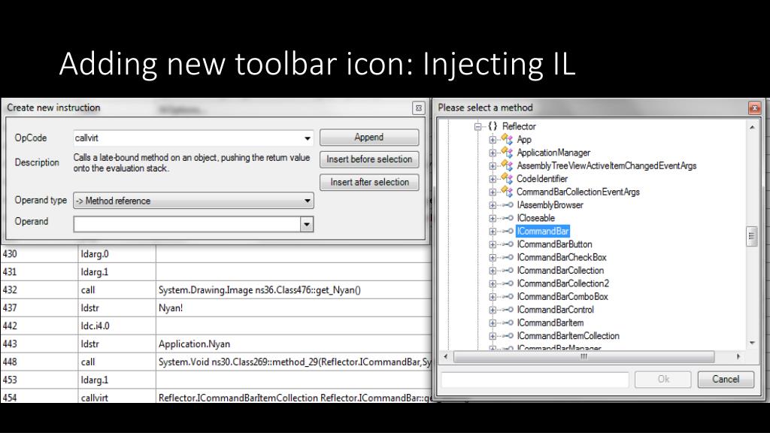770x433 pixels.
Task: Select instruction row 430 ldarg.0
Action: coord(216,254)
